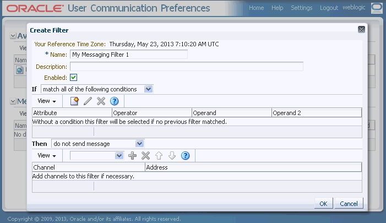386x223 pixels.
Task: Open the channel selection dropdown
Action: pos(97,156)
